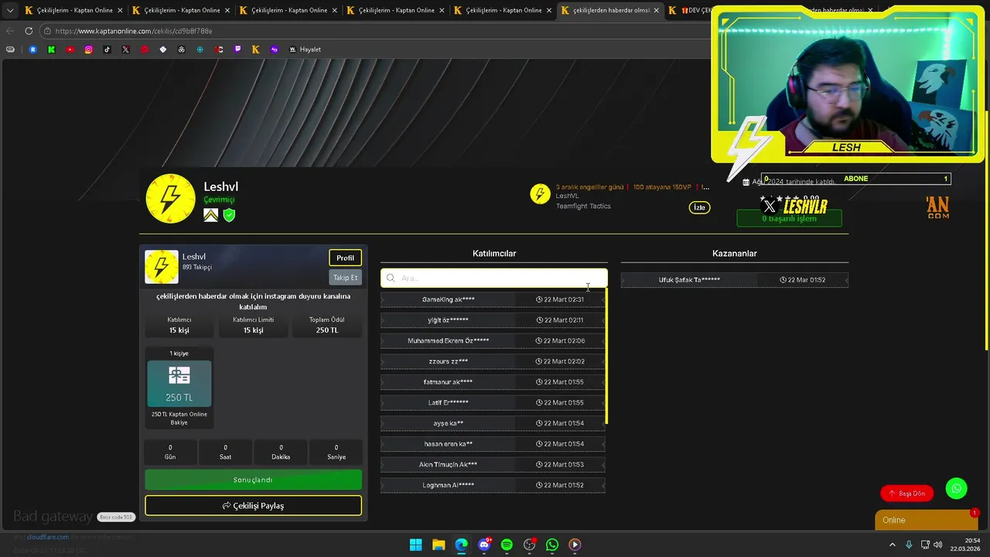The image size is (990, 557).
Task: Click the Katılımcılar heading
Action: pos(494,254)
